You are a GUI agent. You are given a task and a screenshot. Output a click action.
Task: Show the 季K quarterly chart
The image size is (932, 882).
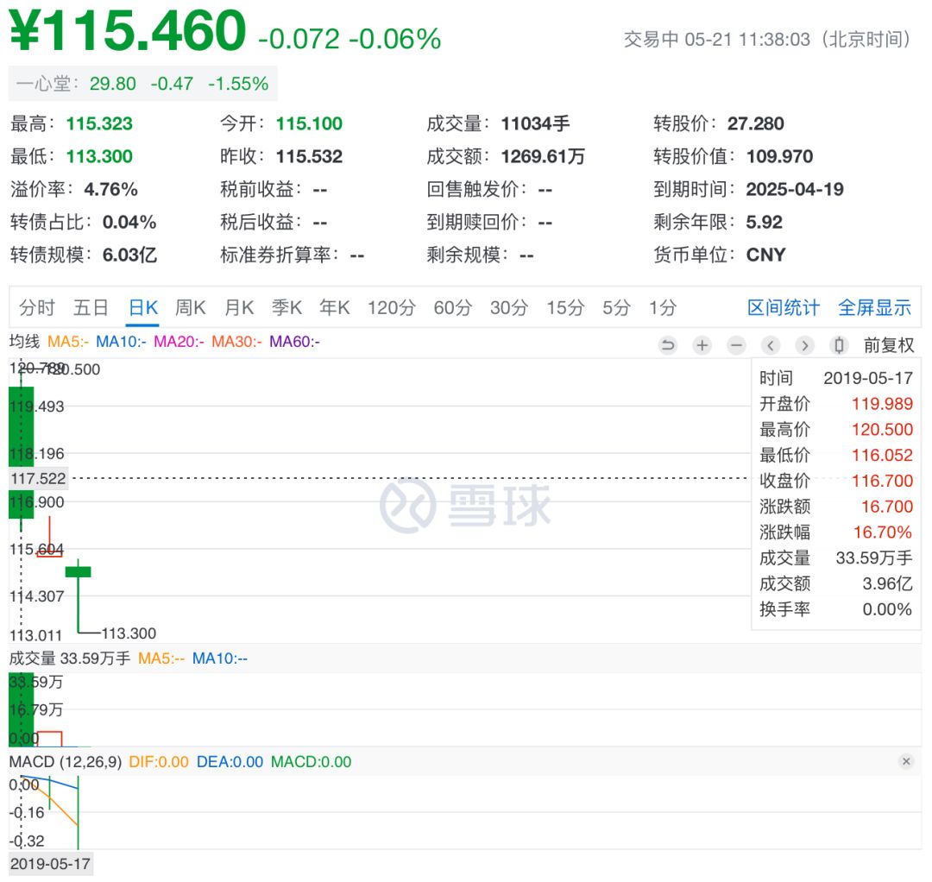[x=287, y=308]
